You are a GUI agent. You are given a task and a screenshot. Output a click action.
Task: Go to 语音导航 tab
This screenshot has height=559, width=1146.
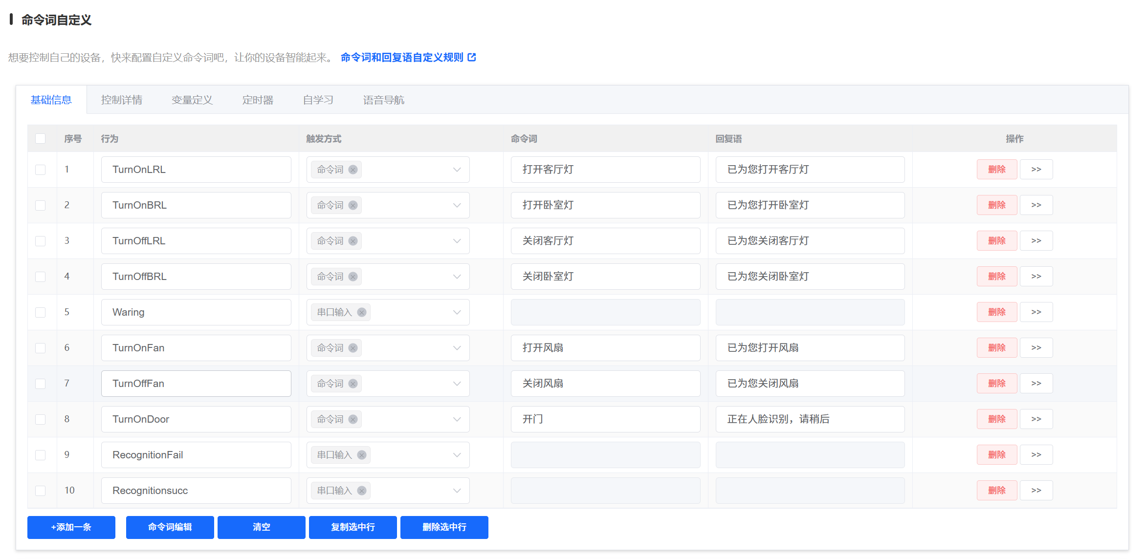(384, 100)
